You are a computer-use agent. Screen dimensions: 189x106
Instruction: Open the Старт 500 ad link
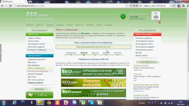tap(137, 74)
